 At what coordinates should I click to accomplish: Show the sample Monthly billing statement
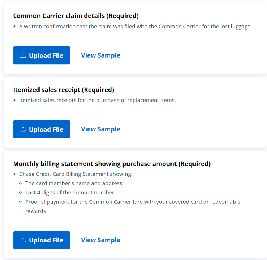100,240
